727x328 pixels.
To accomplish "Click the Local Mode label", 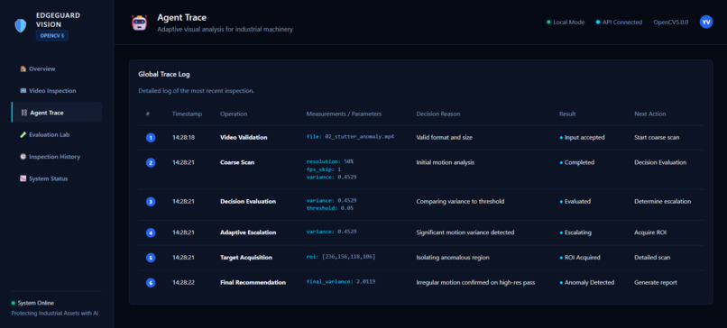I will [x=569, y=23].
